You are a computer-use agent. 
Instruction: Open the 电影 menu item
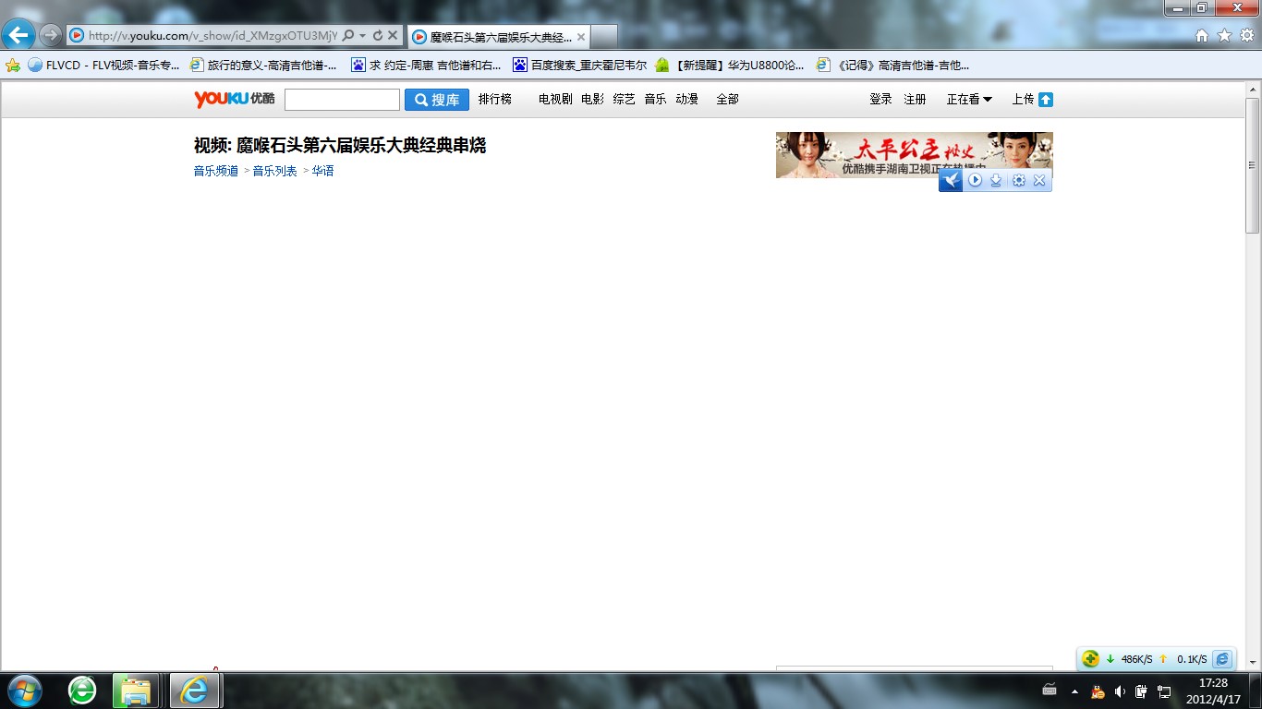[592, 99]
